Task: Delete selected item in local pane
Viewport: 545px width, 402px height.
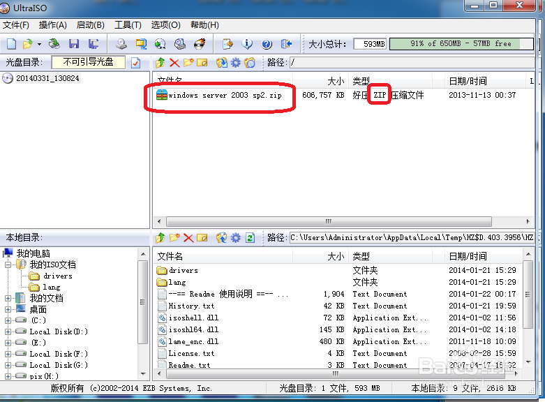Action: 188,238
